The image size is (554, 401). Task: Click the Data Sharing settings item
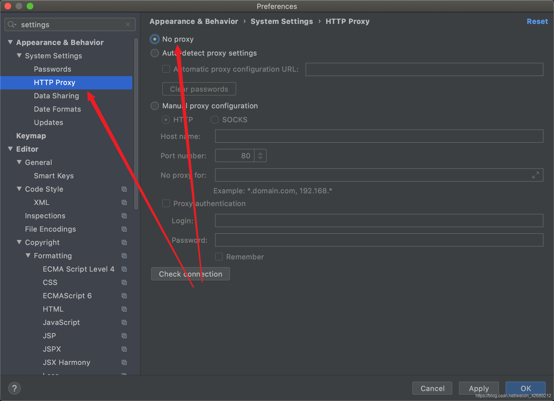pos(56,96)
